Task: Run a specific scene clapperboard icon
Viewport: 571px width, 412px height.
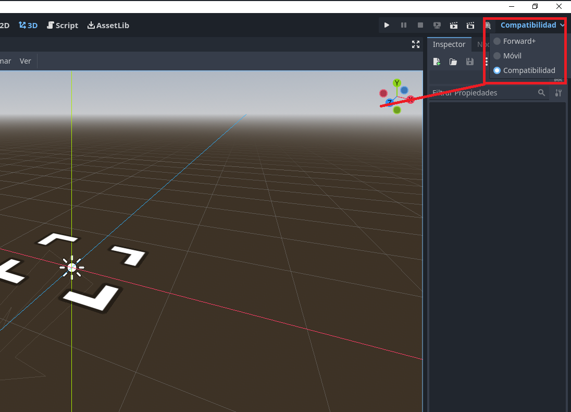Action: pyautogui.click(x=470, y=25)
